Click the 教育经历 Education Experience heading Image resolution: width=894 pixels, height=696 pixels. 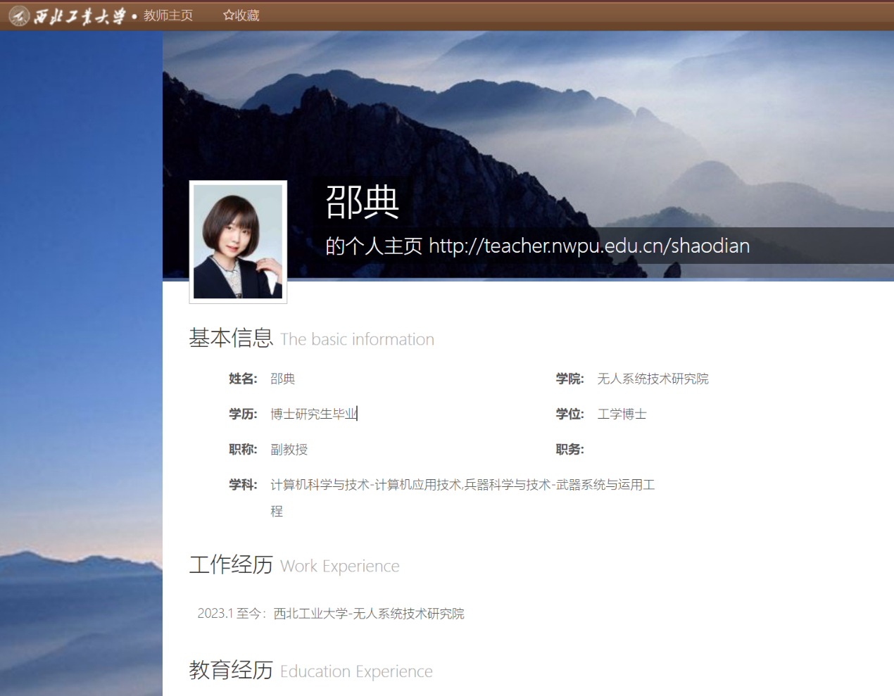231,670
